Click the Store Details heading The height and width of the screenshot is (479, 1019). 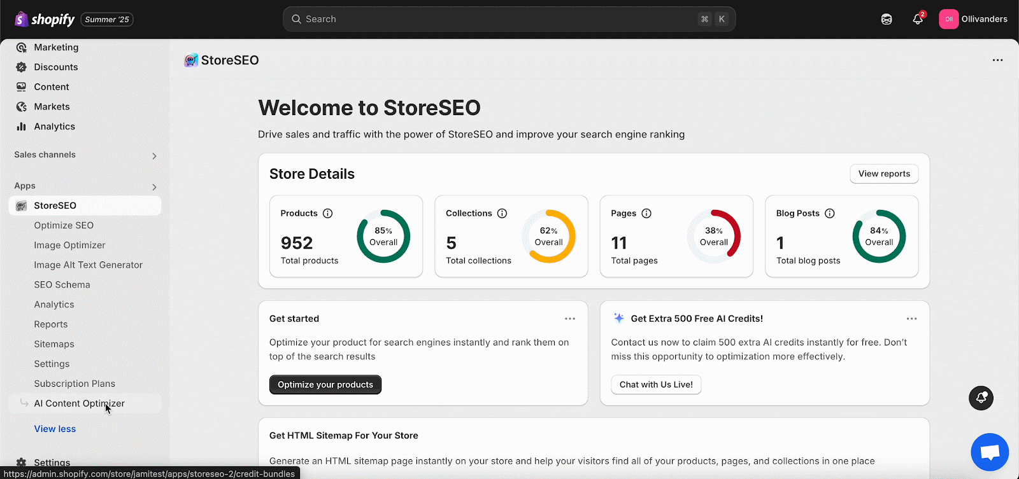click(x=312, y=174)
